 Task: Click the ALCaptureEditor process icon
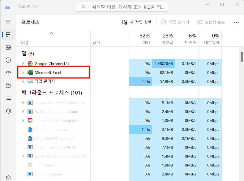[x=30, y=138]
